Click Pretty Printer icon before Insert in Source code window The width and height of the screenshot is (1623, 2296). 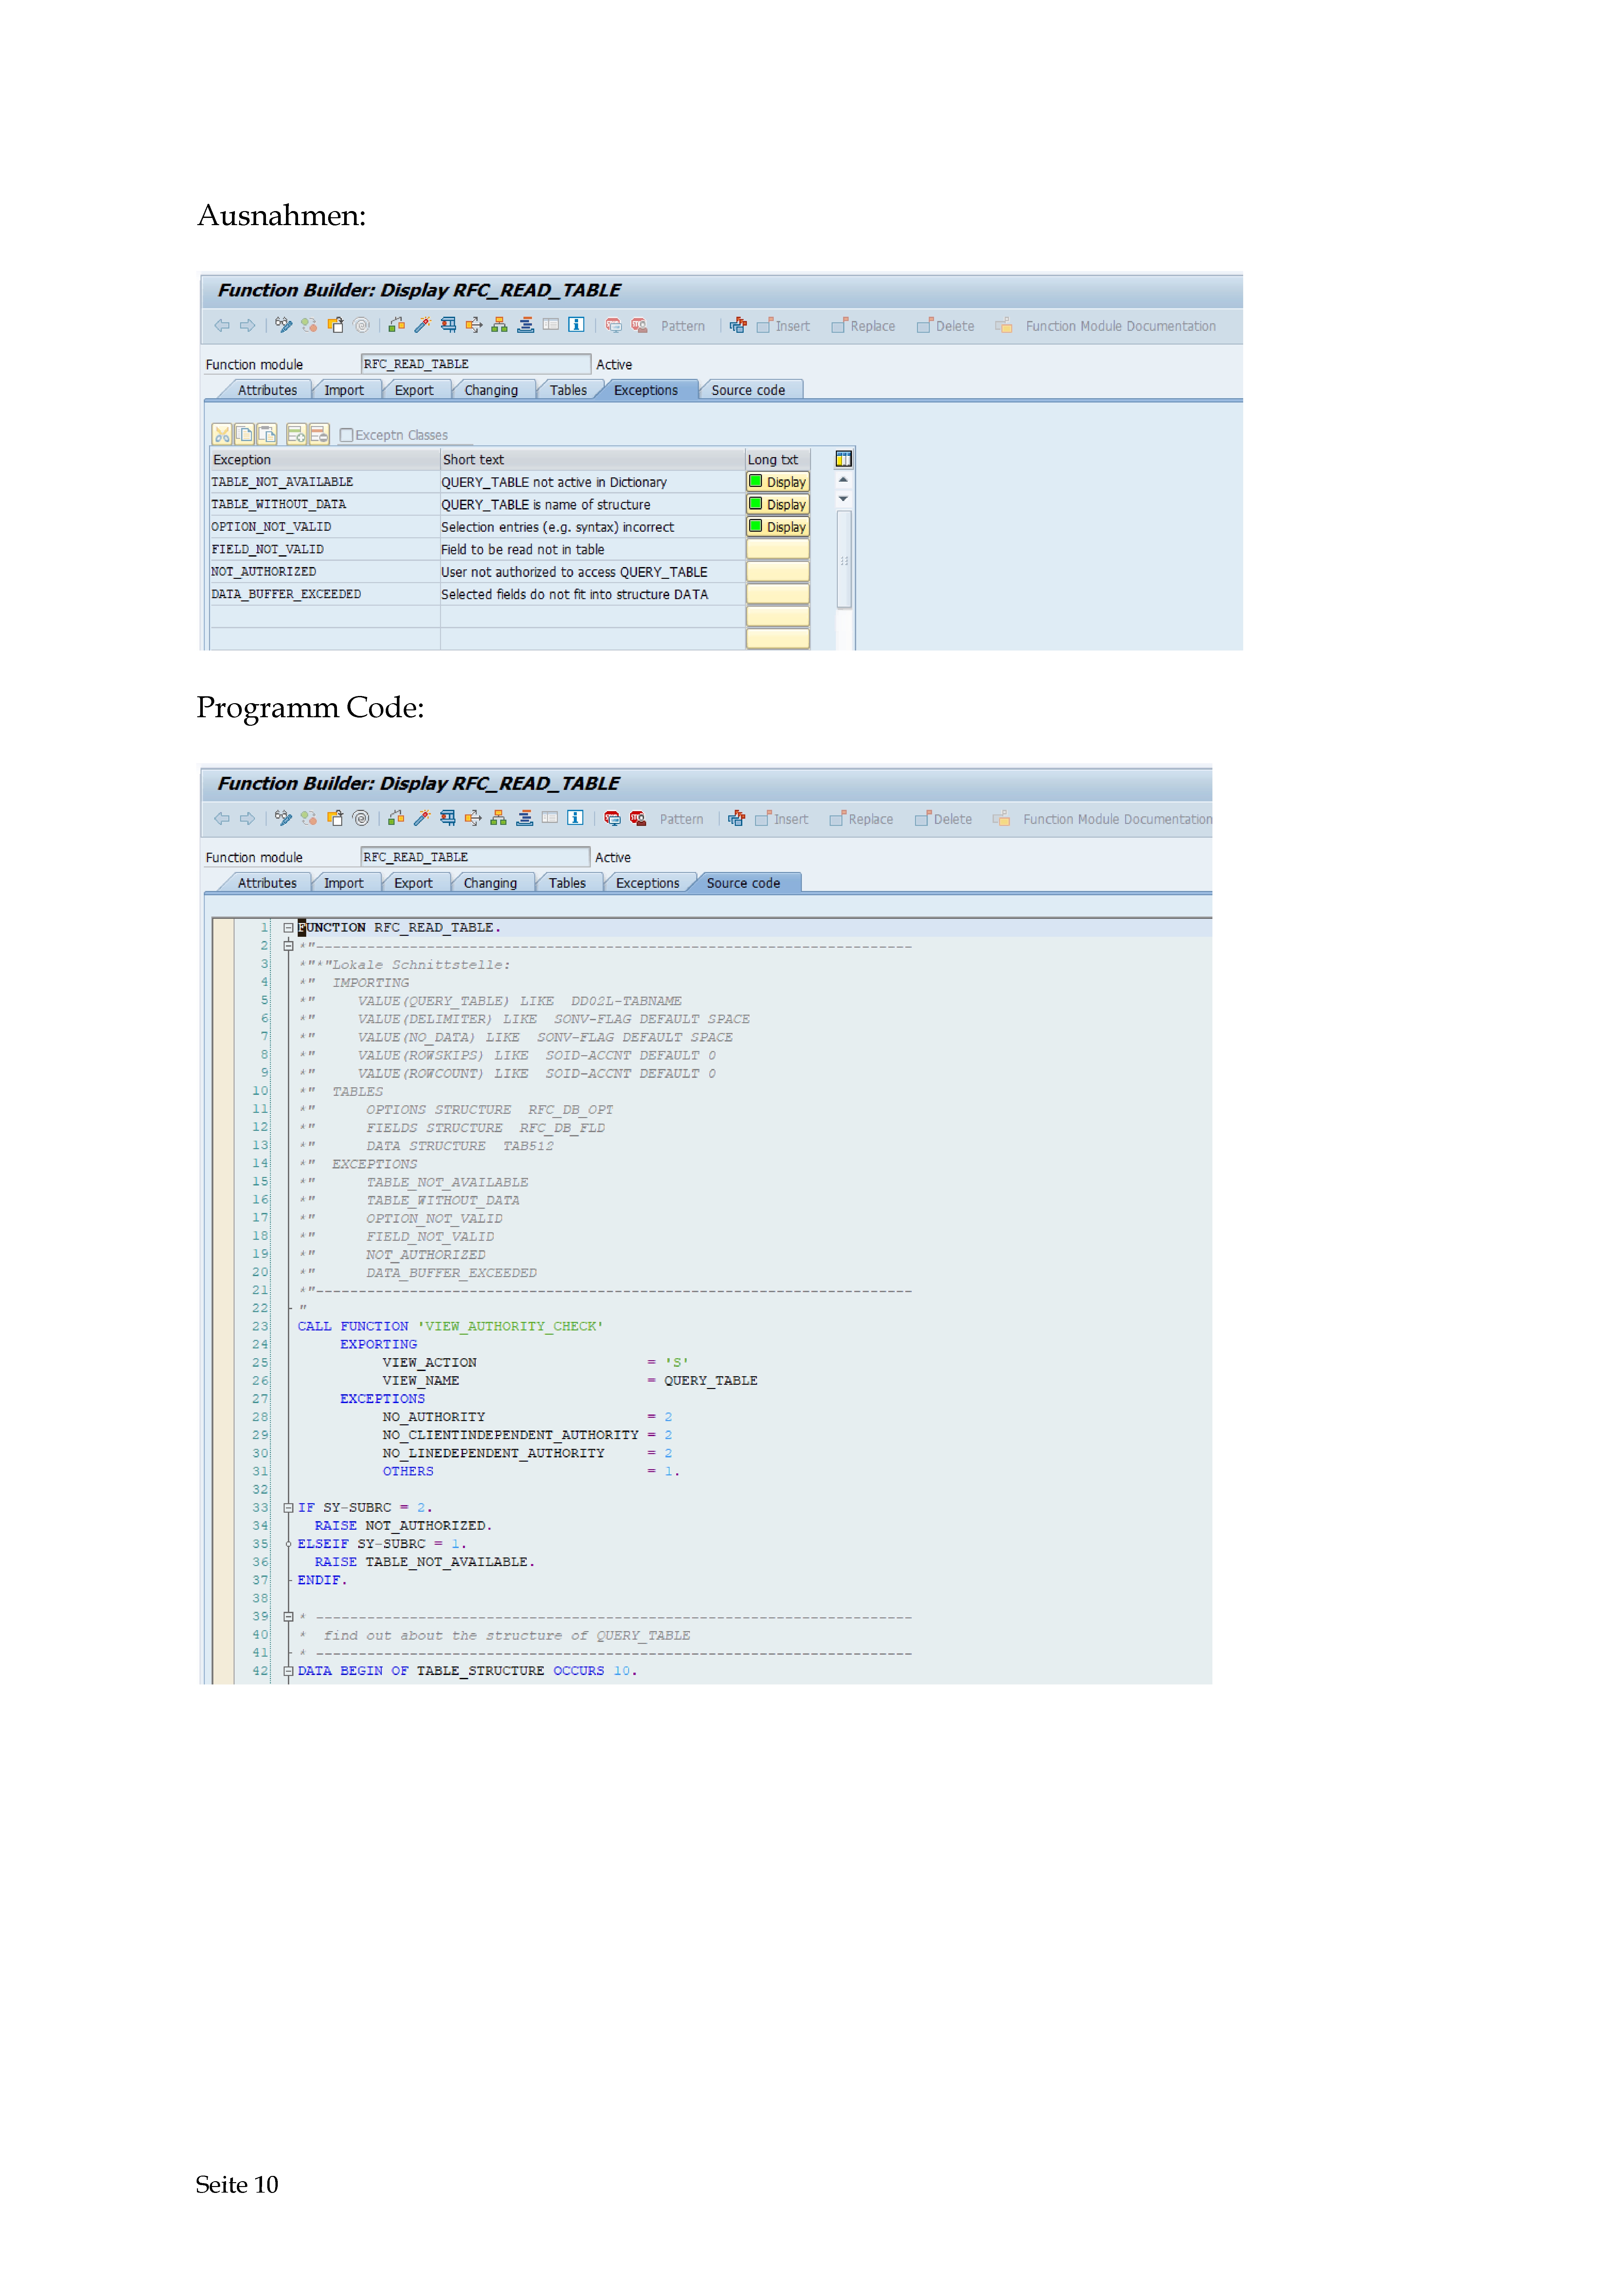coord(737,818)
